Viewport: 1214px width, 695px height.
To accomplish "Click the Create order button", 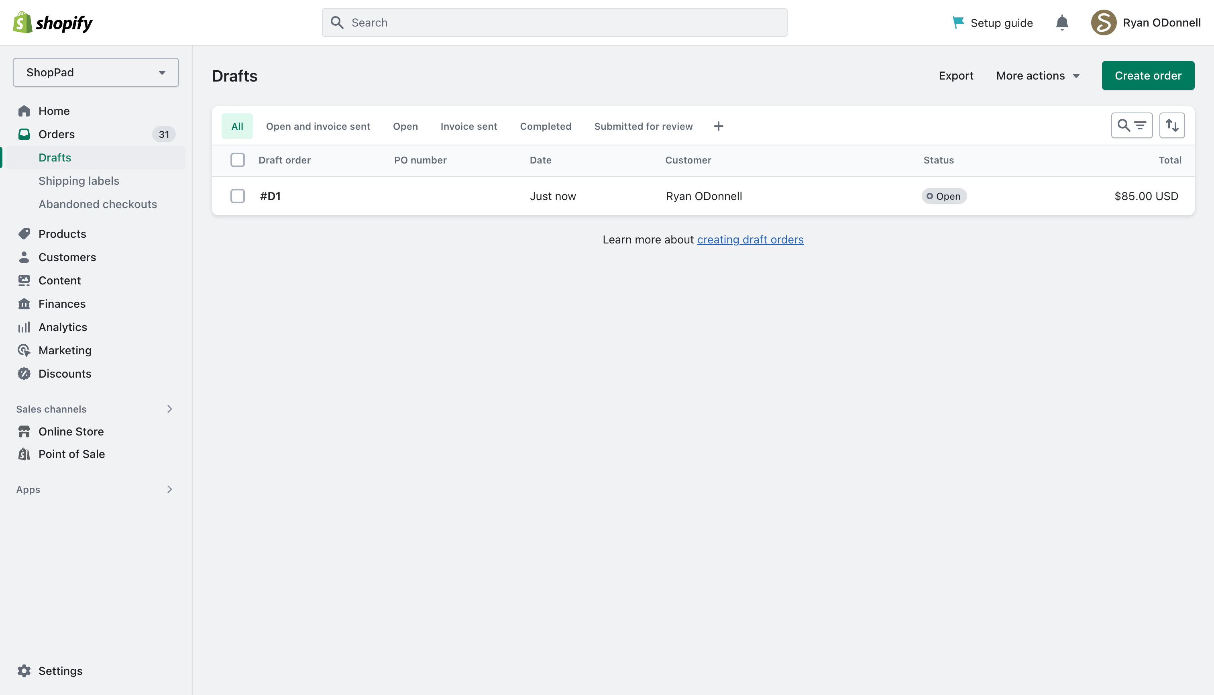I will click(x=1148, y=76).
